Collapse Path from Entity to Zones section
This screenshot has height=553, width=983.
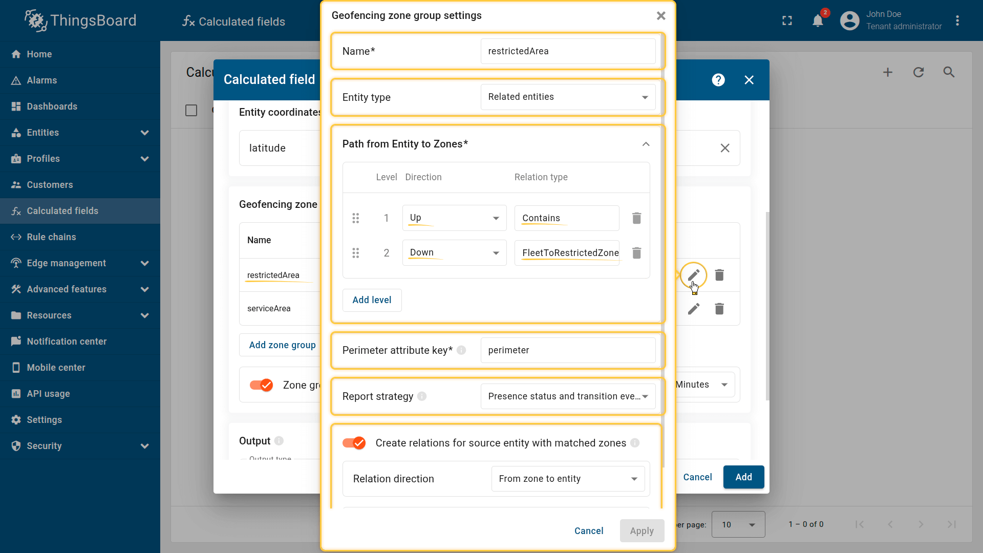point(646,144)
